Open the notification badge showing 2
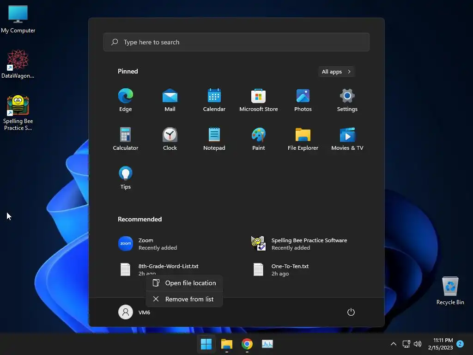The height and width of the screenshot is (355, 473). tap(460, 344)
